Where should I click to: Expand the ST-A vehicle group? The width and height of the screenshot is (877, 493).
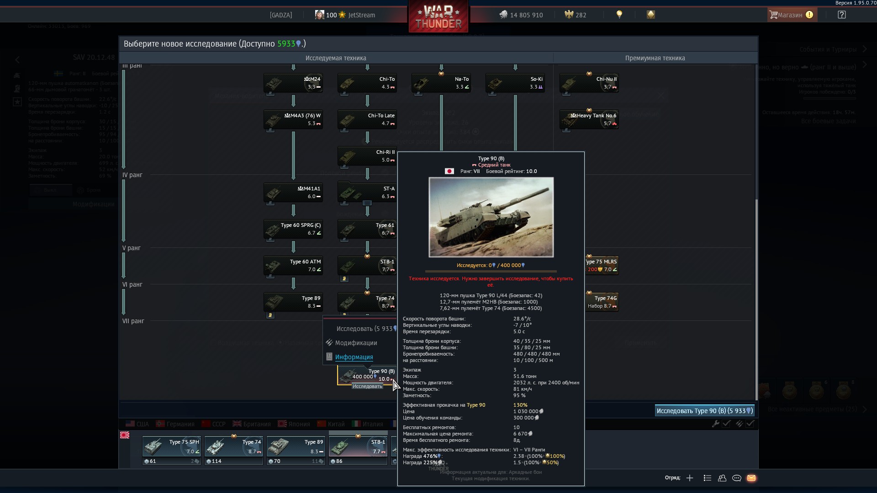367,203
